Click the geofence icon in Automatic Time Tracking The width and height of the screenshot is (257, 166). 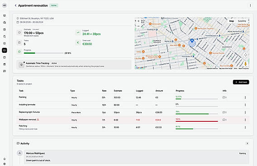[21, 65]
